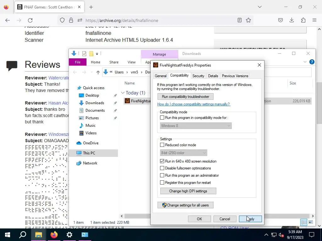322x241 pixels.
Task: Click the new folder quick-access icon
Action: coord(91,54)
